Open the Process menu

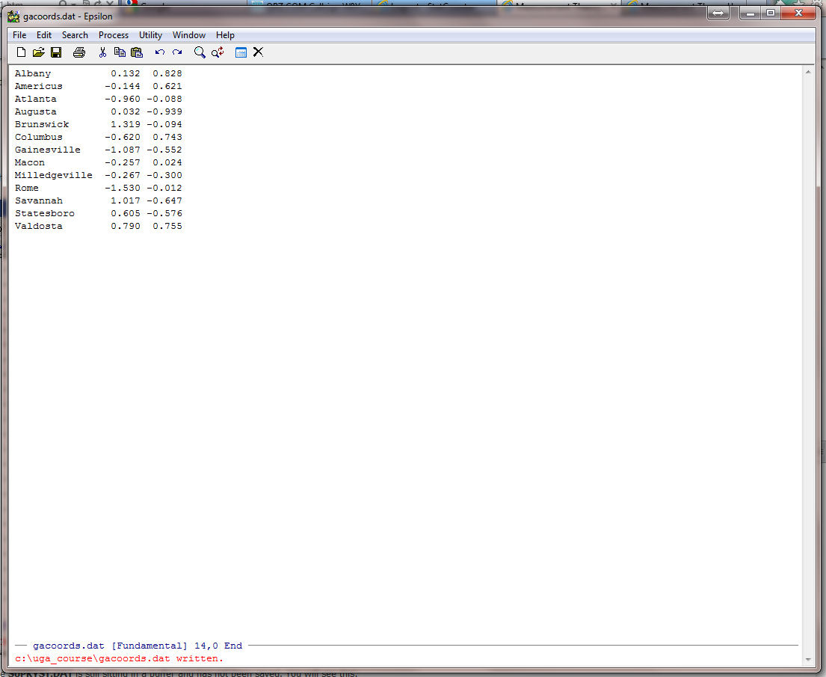pyautogui.click(x=114, y=35)
